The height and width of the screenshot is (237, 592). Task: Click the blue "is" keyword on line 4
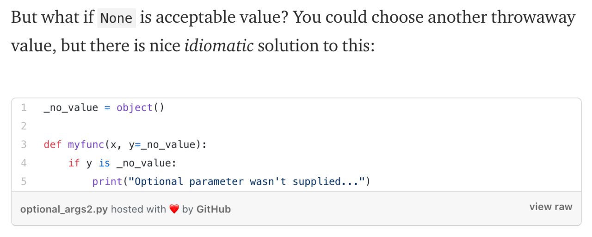pos(105,163)
